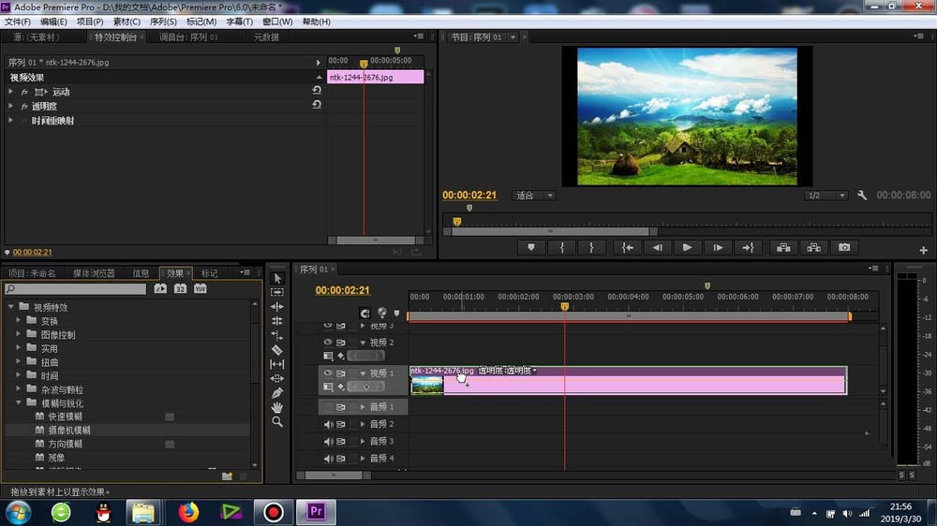Filter effects by 32-bit color
This screenshot has width=937, height=526.
[x=180, y=289]
